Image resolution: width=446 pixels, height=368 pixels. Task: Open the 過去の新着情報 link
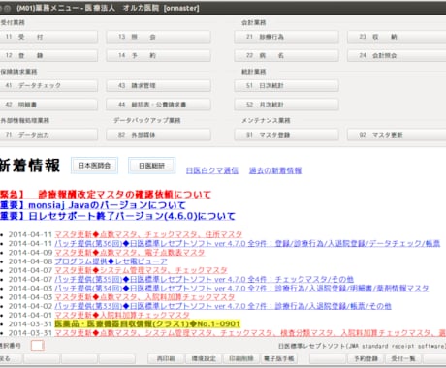point(275,170)
